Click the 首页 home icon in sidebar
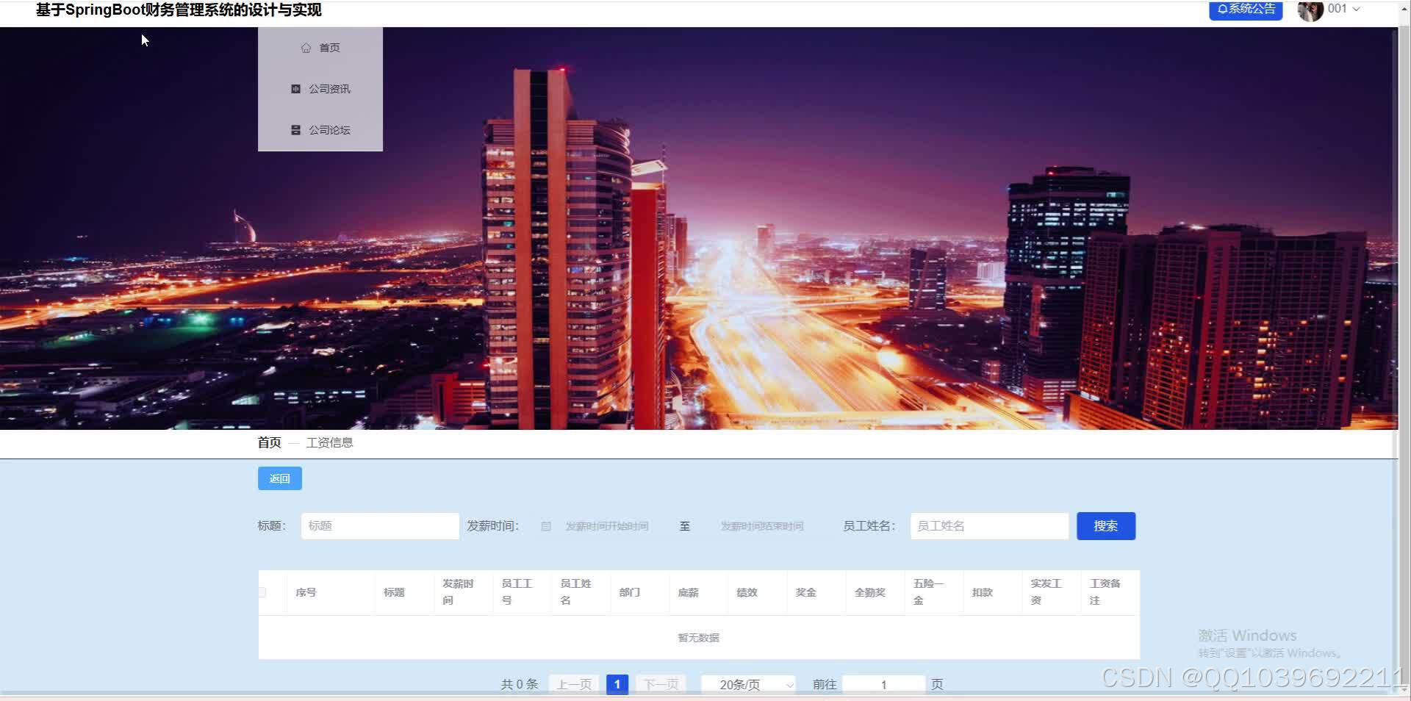Screen dimensions: 1411x701 [306, 47]
